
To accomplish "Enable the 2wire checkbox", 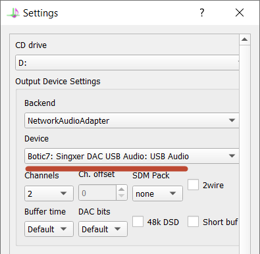I will coord(193,185).
